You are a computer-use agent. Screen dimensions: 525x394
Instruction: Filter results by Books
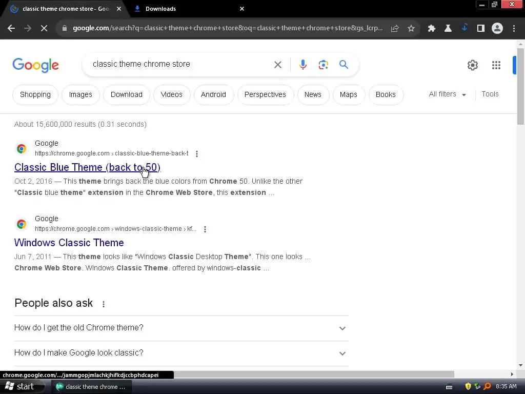point(386,94)
